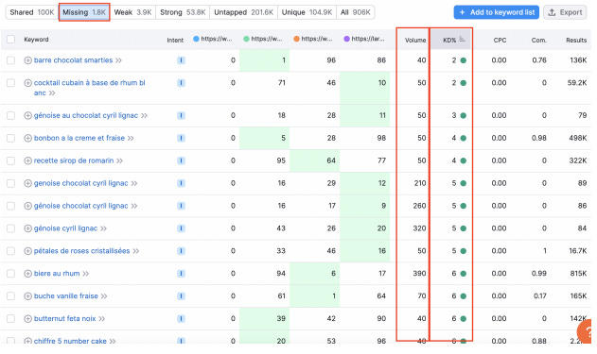The width and height of the screenshot is (597, 354).
Task: Click plus icon beside génoise au chocolat cyril lignac
Action: pyautogui.click(x=27, y=115)
